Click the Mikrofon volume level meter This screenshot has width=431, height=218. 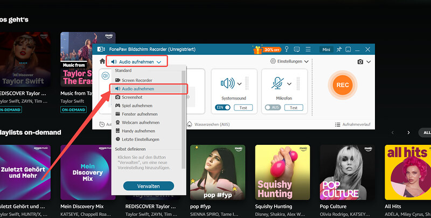tap(298, 83)
